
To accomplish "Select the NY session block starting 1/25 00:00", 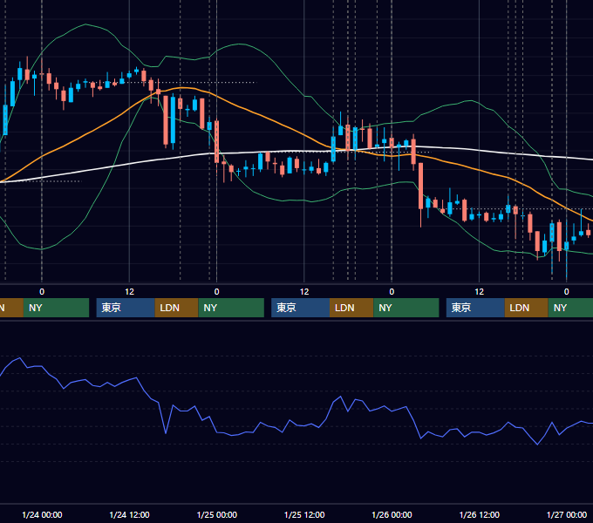I will pos(231,308).
